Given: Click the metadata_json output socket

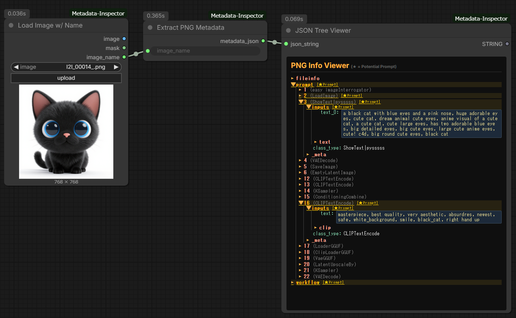Looking at the screenshot, I should click(263, 41).
